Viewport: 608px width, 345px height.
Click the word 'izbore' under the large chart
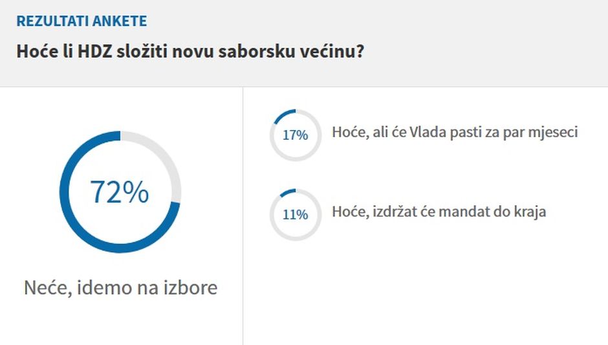pos(193,287)
